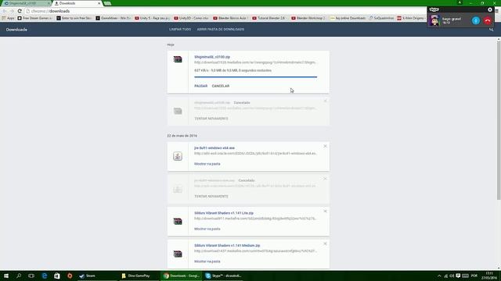Open the Free Steam Games bookmark
Viewport: 501px width, 281px height.
coord(34,18)
